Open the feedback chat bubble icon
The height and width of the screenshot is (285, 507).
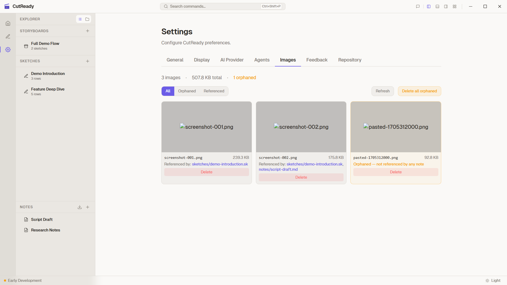tap(418, 6)
